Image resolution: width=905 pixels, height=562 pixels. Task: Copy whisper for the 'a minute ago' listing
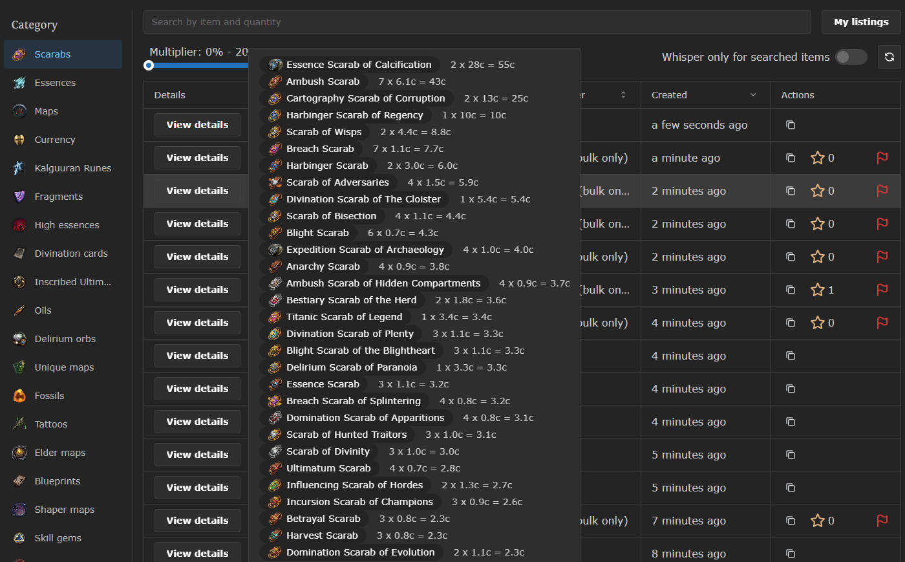(x=790, y=158)
